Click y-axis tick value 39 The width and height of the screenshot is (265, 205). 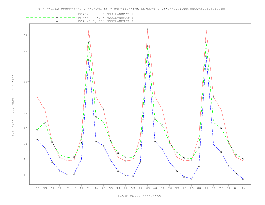(26, 51)
